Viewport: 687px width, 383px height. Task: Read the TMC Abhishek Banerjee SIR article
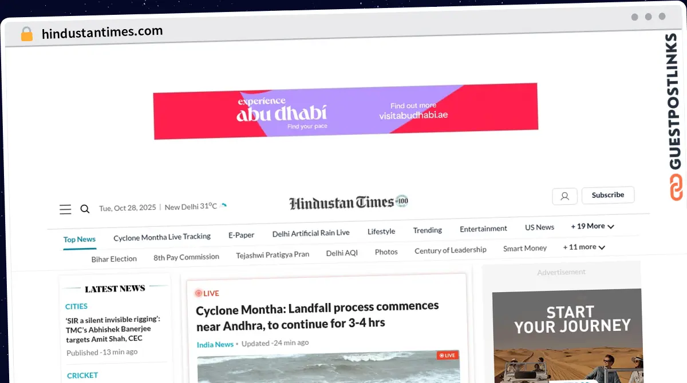point(113,329)
